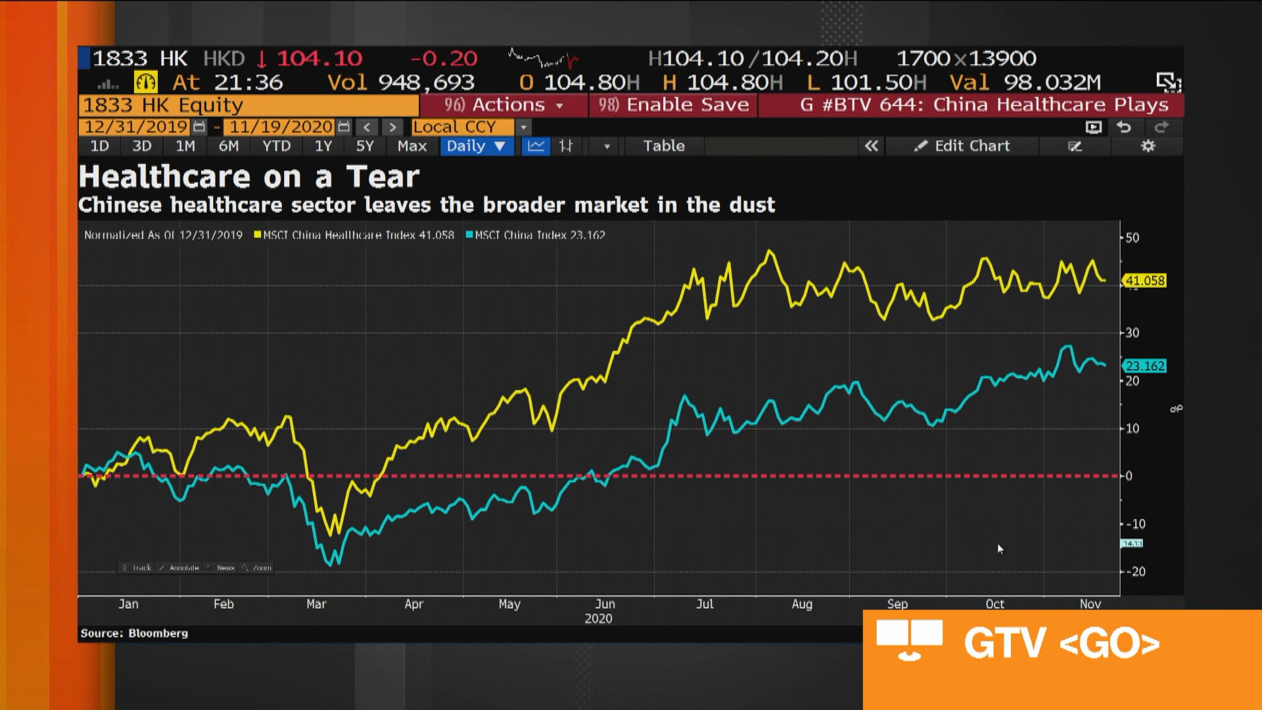Click the Enable Save button
Viewport: 1262px width, 710px height.
[673, 105]
